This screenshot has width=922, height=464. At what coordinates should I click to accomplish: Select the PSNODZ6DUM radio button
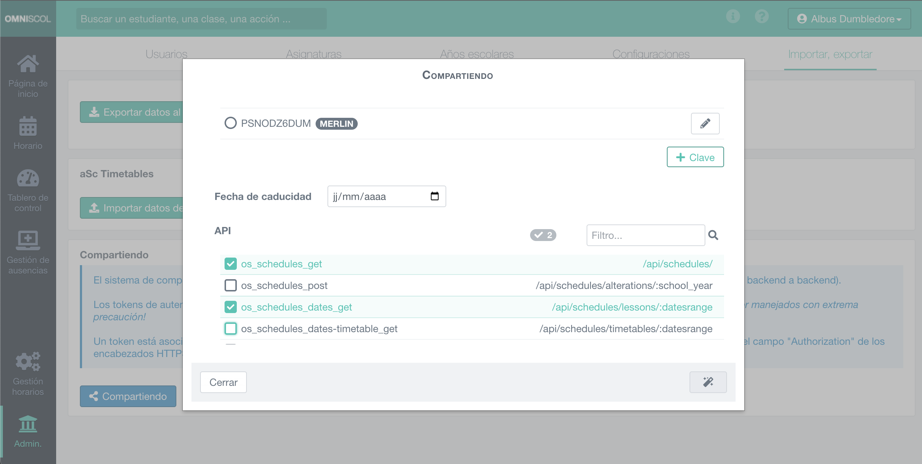230,123
